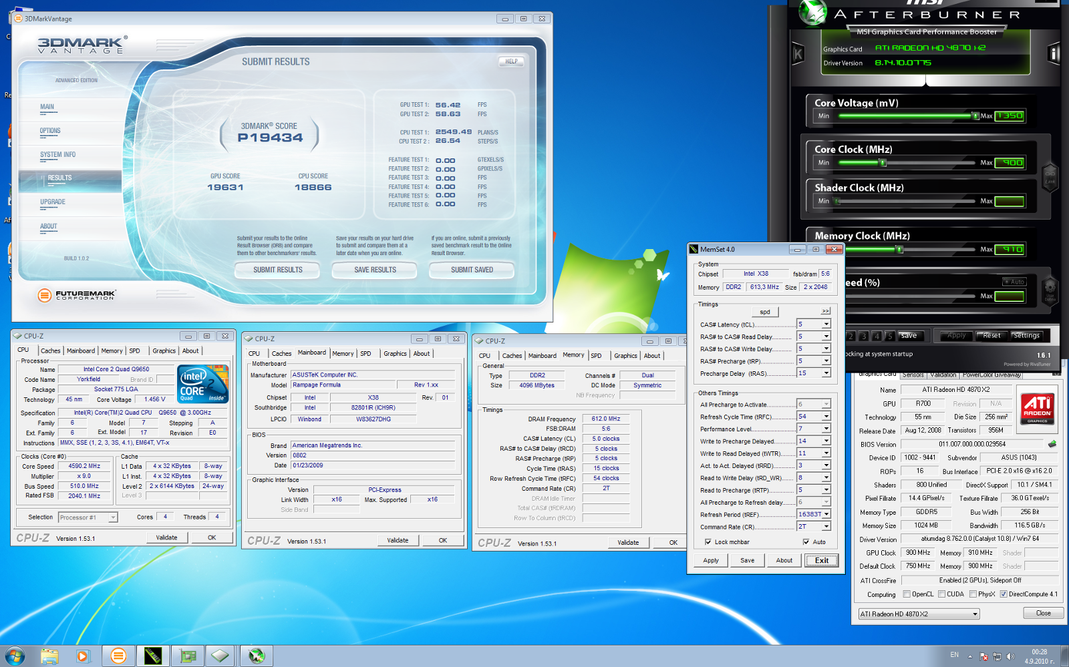Click Apply button in MemSet

[711, 560]
